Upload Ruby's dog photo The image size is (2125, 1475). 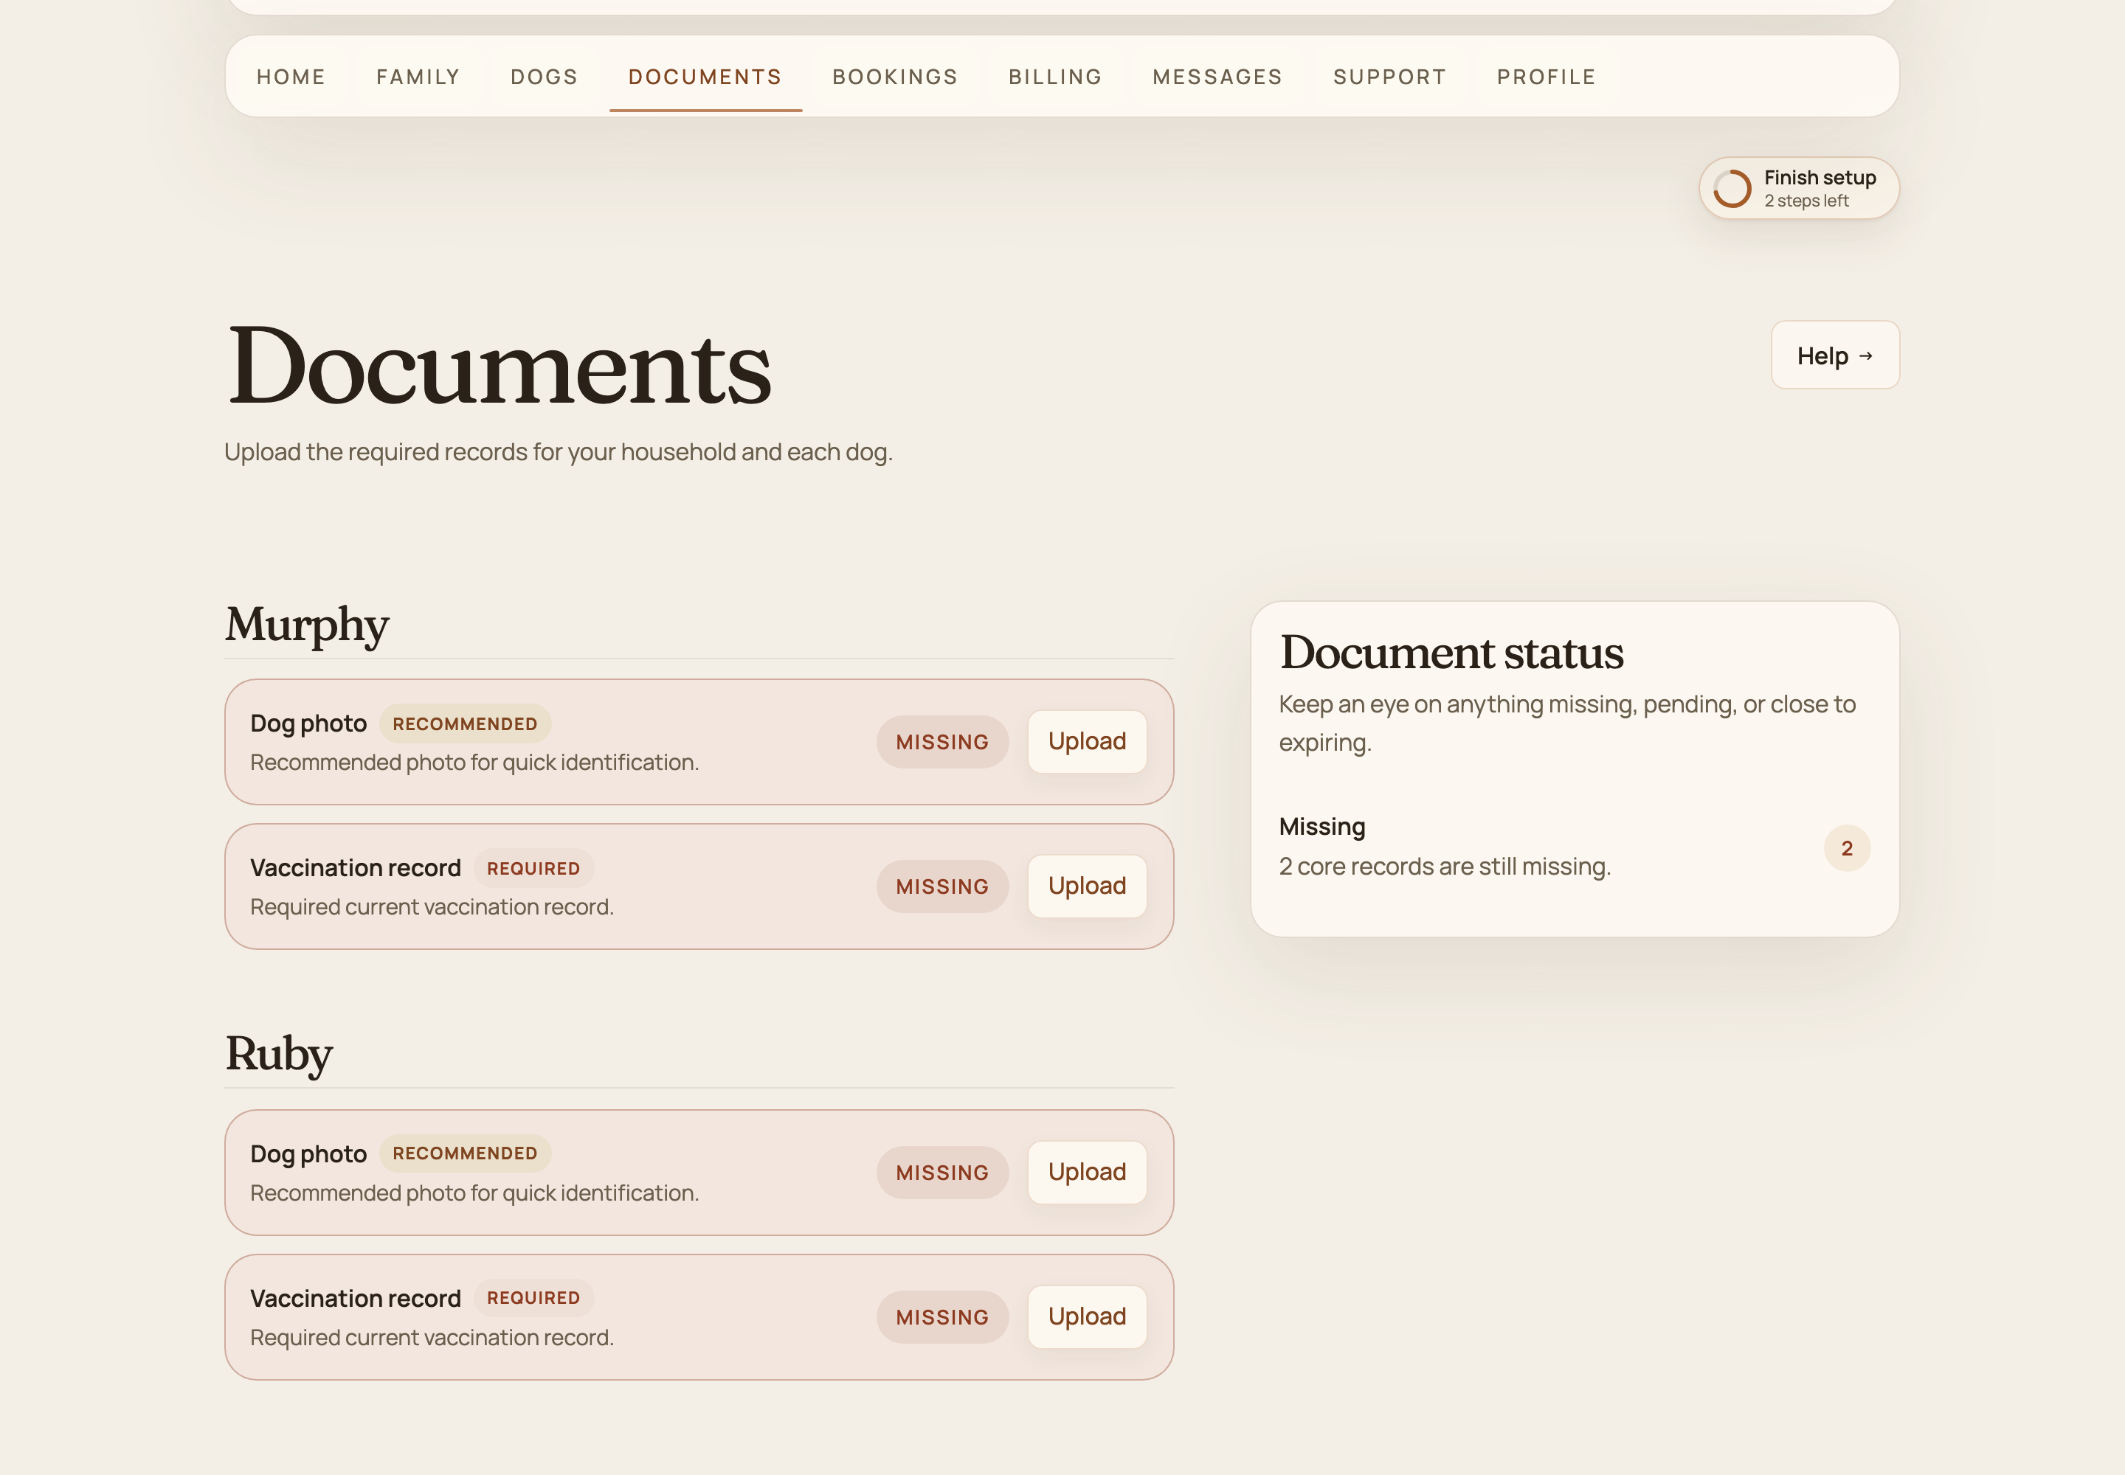point(1087,1172)
